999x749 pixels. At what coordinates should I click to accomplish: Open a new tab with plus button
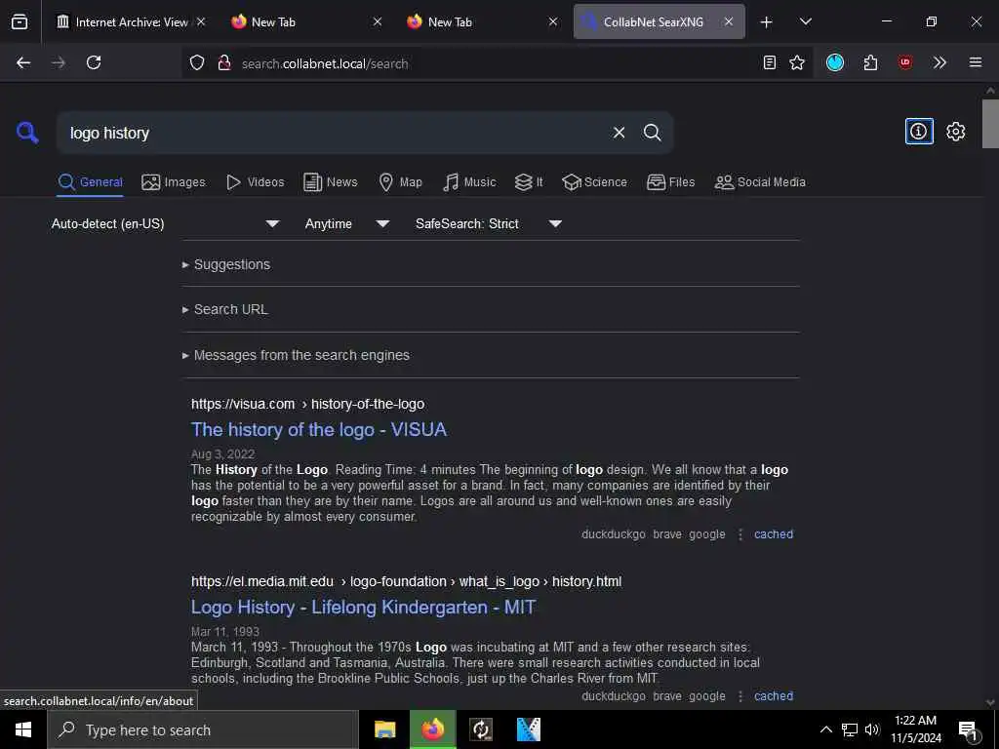[766, 22]
